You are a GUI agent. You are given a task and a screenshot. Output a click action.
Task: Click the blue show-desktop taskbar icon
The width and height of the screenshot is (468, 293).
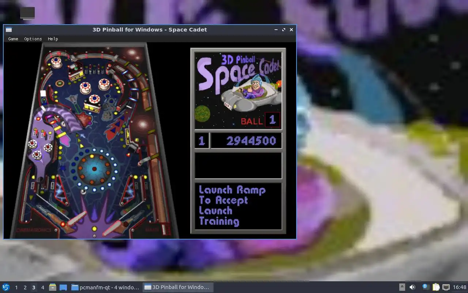(63, 287)
